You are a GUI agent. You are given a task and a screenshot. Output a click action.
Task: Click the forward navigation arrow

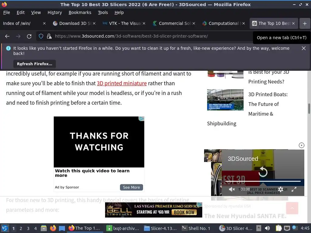18,36
